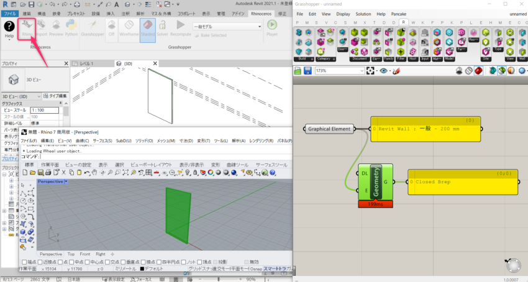This screenshot has height=282, width=528.
Task: Open Grasshopper File menu
Action: 299,14
